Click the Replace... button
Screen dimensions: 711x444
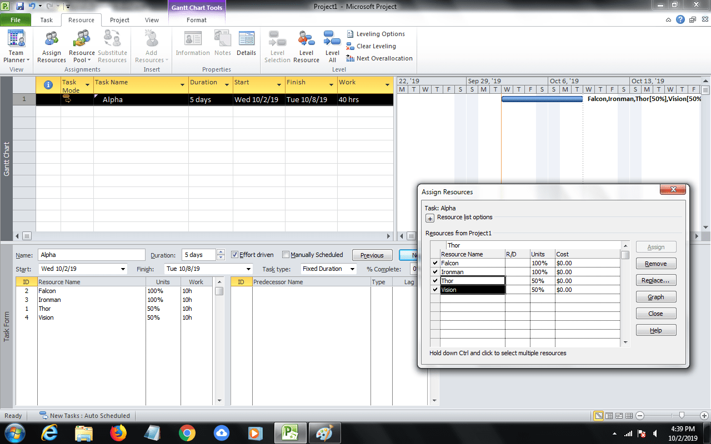pos(656,280)
